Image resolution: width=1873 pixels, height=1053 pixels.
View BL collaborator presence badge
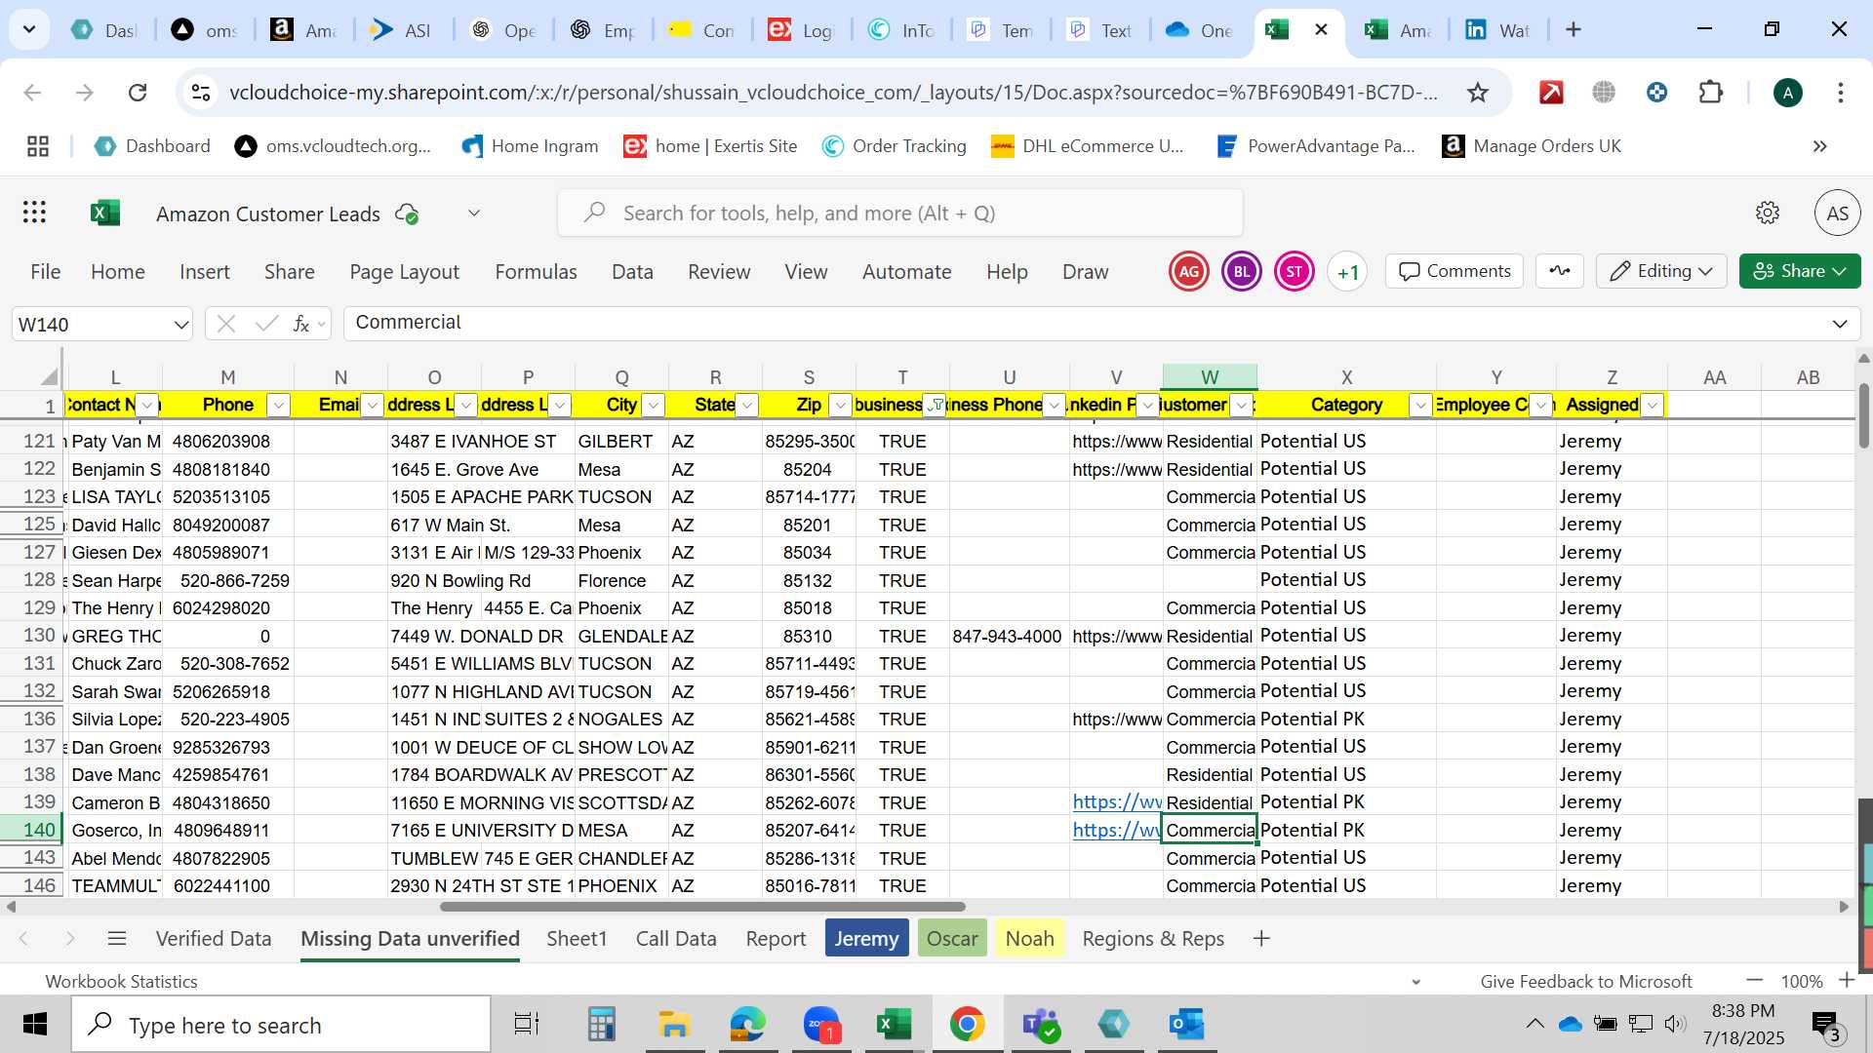(x=1242, y=272)
